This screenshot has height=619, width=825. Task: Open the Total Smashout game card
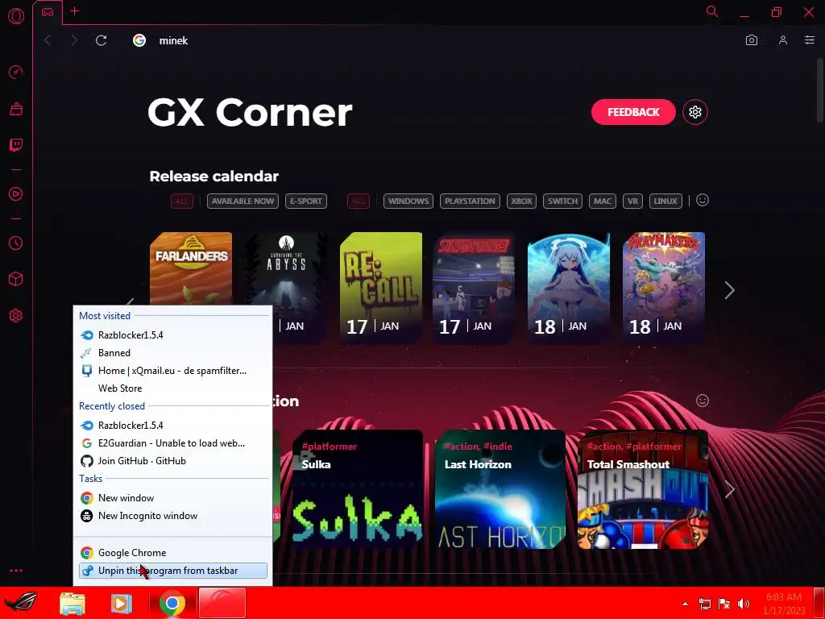(x=643, y=489)
